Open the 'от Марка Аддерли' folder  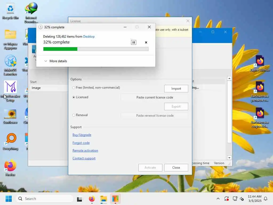[10, 40]
